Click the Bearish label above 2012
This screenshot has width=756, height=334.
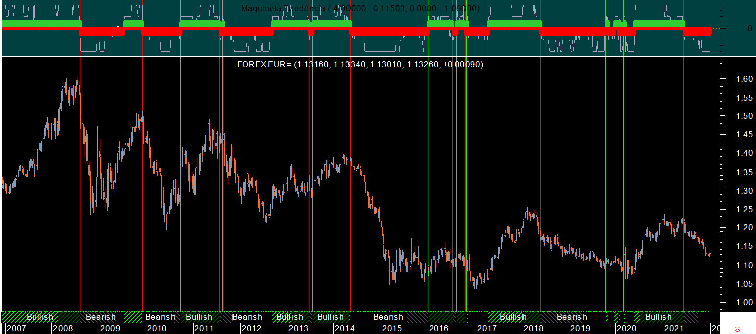247,317
